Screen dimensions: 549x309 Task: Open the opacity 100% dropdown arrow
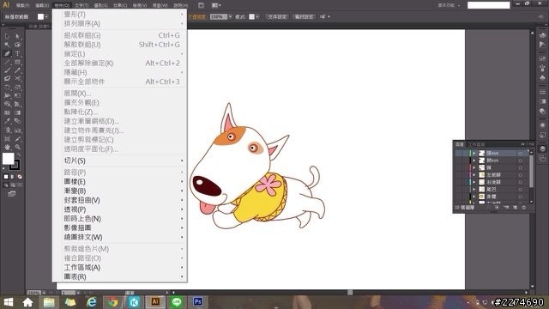pyautogui.click(x=230, y=16)
